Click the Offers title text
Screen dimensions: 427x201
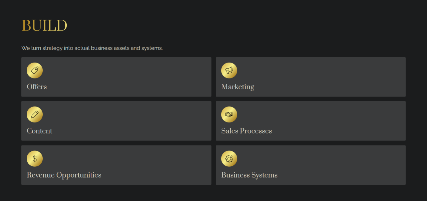[x=37, y=87]
